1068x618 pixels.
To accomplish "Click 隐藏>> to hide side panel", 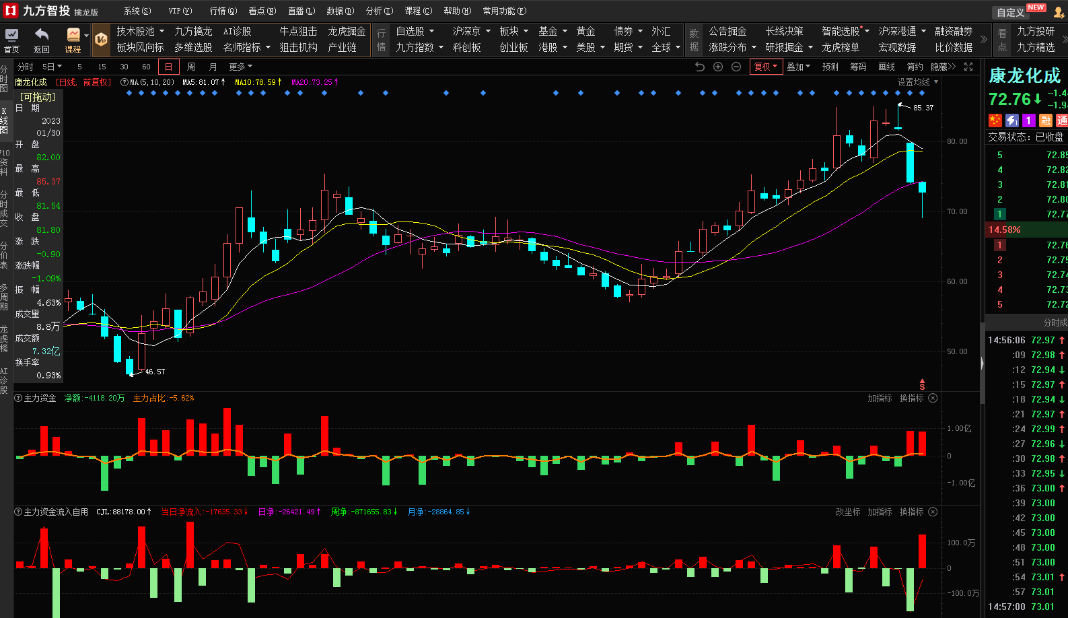I will [x=943, y=67].
